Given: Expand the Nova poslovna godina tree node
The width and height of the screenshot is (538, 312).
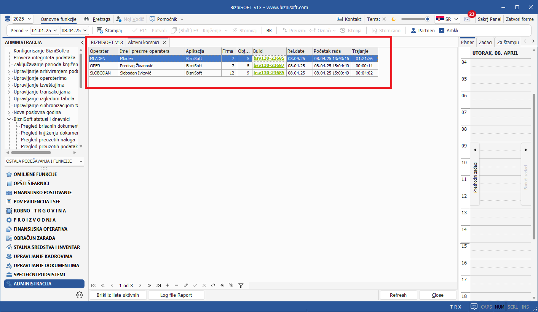Looking at the screenshot, I should coord(10,112).
